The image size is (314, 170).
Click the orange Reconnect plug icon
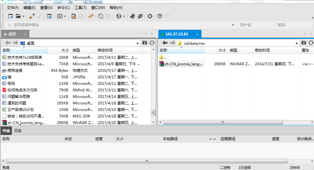pos(32,16)
